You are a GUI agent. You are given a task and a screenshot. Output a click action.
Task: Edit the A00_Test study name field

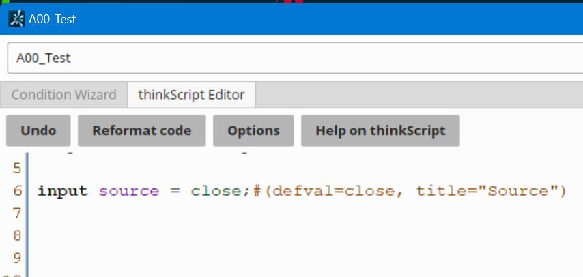[x=295, y=58]
